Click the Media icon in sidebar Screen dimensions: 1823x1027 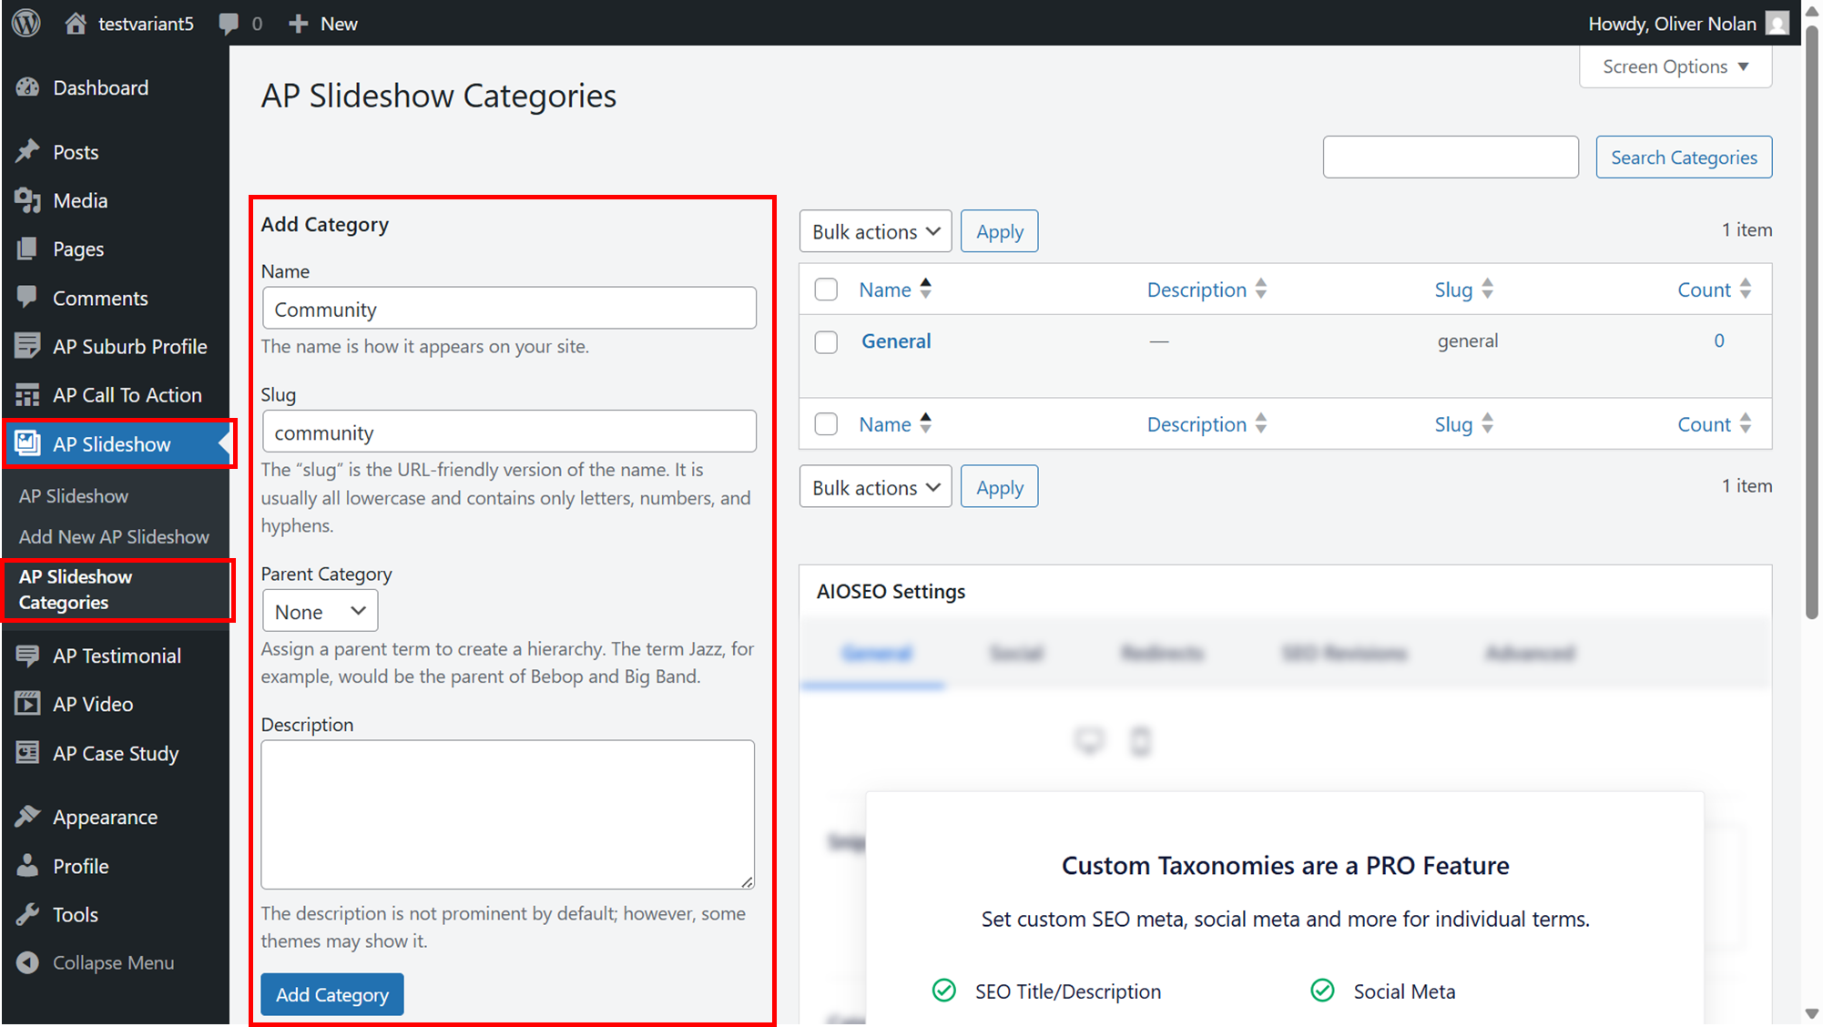point(28,200)
